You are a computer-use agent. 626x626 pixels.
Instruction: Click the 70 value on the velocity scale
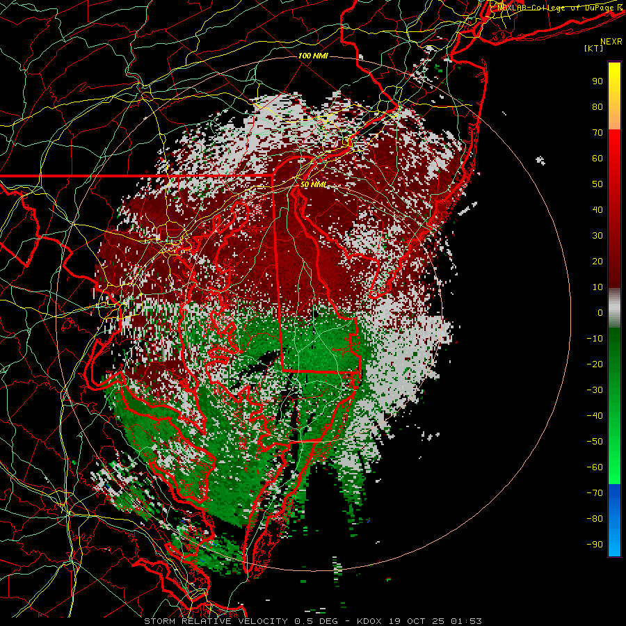[x=597, y=133]
